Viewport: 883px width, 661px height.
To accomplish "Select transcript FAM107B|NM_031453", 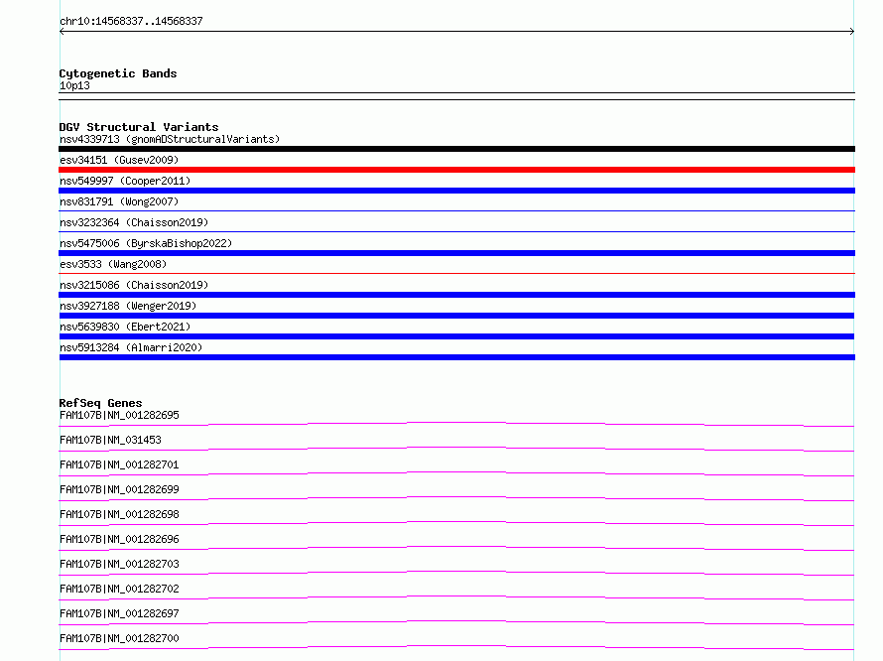I will tap(110, 440).
